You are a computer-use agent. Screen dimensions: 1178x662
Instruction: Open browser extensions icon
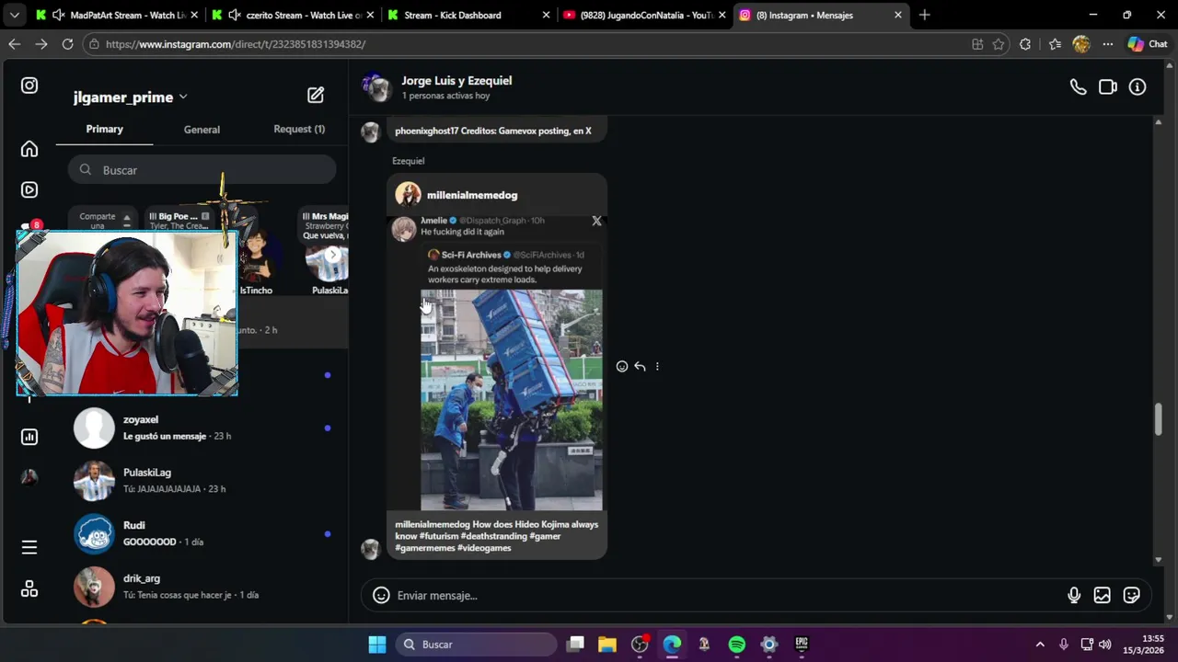1025,44
